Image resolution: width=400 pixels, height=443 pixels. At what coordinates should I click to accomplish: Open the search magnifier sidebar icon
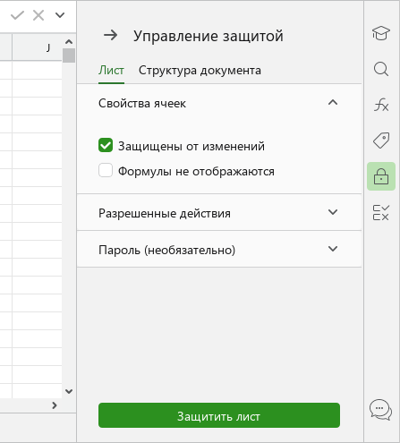tap(381, 69)
